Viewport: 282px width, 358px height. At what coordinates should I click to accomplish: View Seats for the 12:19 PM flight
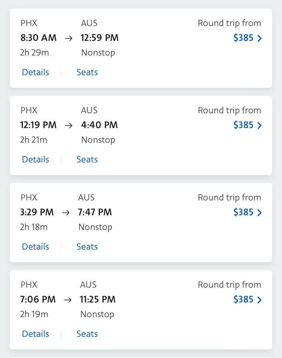(x=87, y=159)
